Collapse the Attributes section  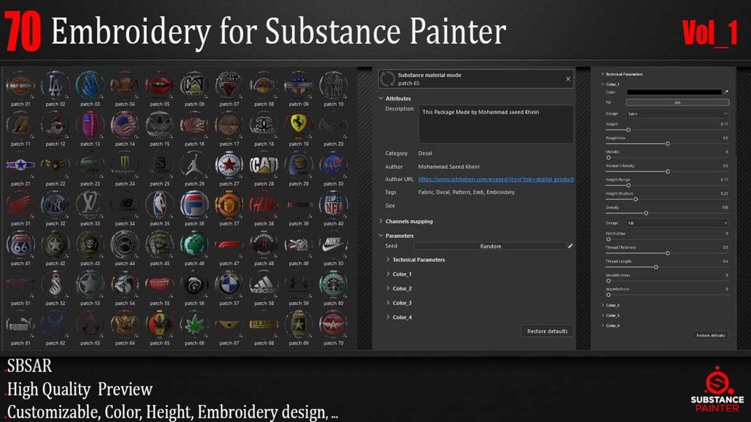click(x=381, y=98)
